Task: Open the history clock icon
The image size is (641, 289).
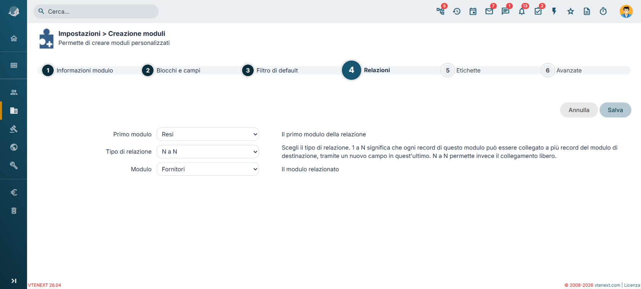Action: pyautogui.click(x=457, y=11)
